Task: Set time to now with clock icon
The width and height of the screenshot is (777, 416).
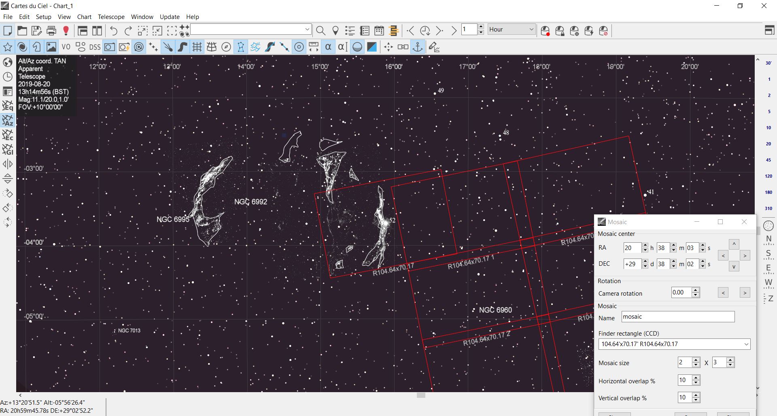Action: [425, 31]
